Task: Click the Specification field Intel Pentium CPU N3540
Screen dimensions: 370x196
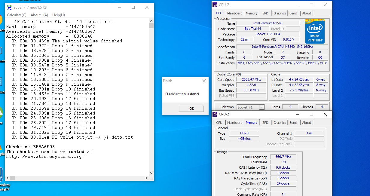Action: (x=282, y=47)
